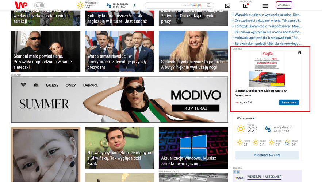The height and width of the screenshot is (182, 322).
Task: Open link Hołownia apelował do Trzaskowskiego
Action: [267, 37]
